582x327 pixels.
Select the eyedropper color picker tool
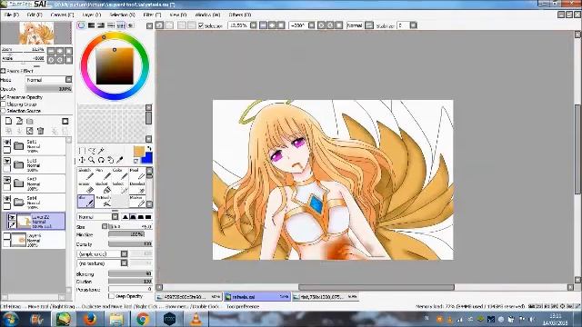(119, 160)
